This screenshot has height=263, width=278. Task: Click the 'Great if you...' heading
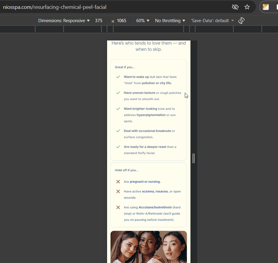point(125,67)
